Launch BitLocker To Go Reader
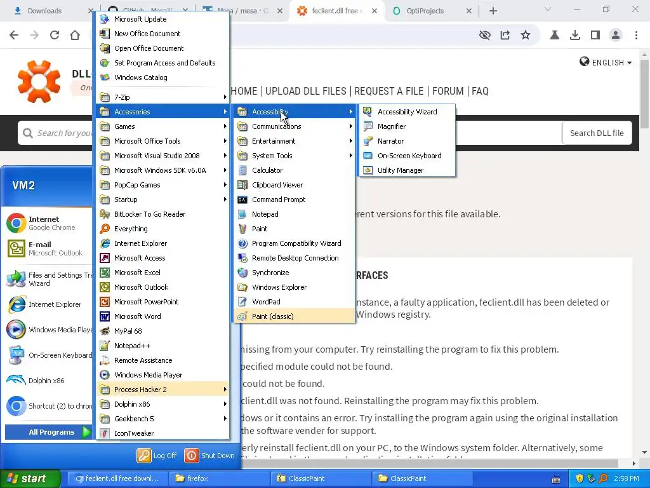 (162, 214)
